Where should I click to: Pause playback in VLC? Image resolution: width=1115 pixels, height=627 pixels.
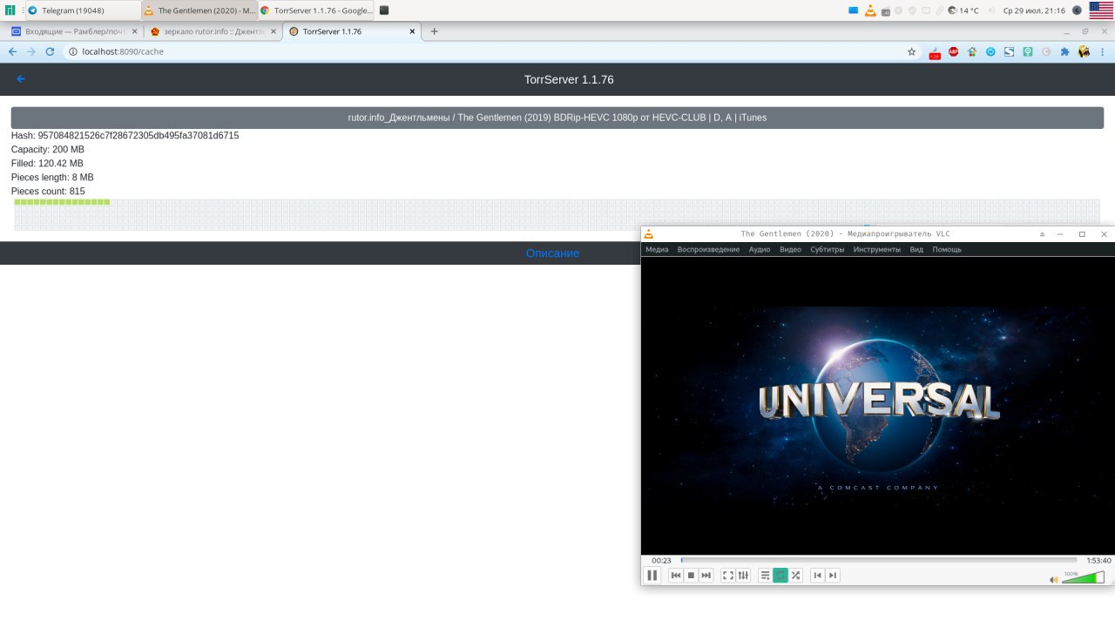(652, 576)
